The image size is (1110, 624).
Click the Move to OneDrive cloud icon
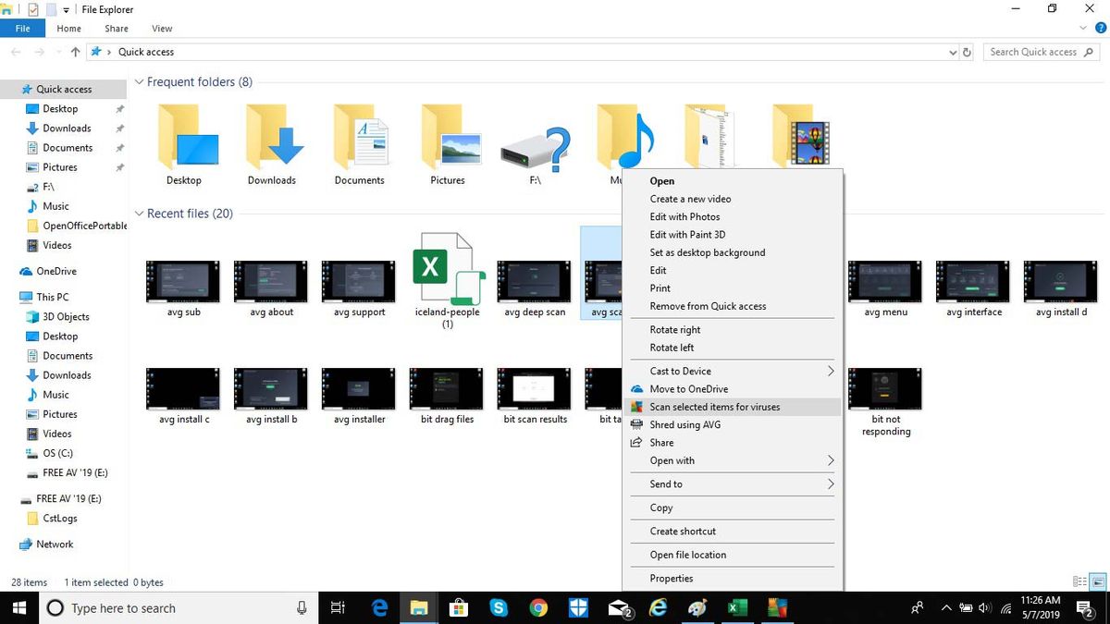point(636,388)
